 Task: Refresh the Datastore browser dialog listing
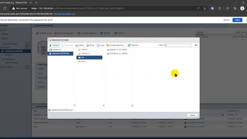[x=133, y=45]
